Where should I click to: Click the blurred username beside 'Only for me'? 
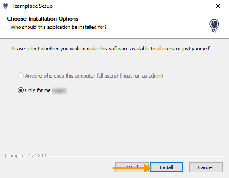(x=60, y=90)
